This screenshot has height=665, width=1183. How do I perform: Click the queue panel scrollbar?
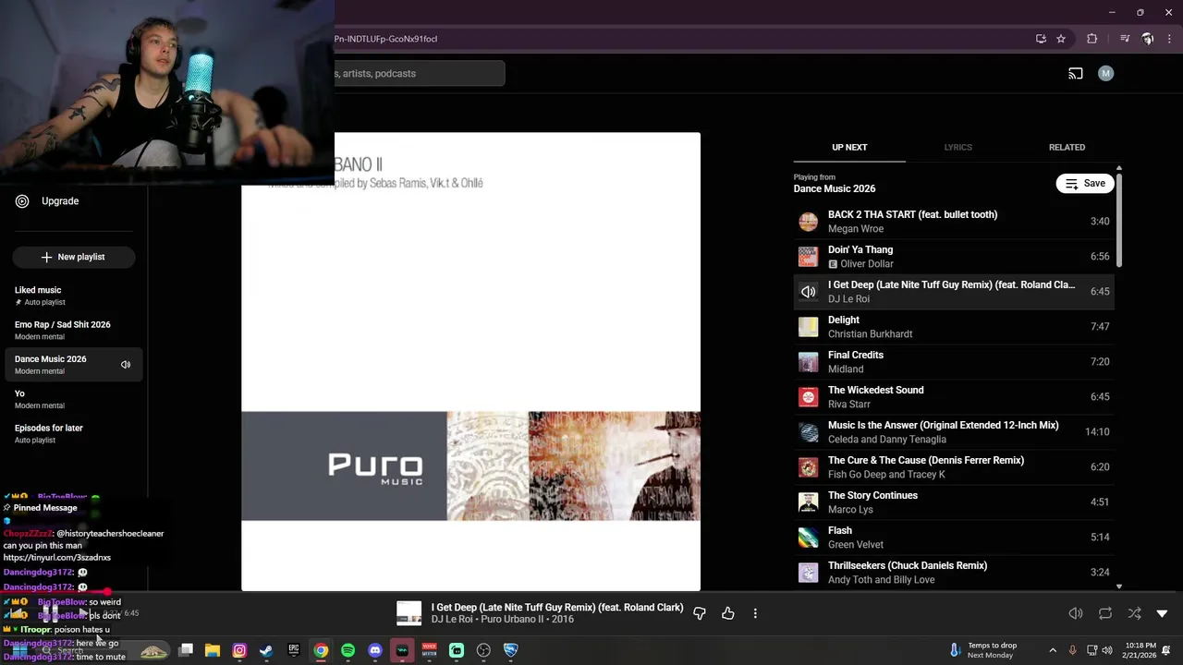1119,220
